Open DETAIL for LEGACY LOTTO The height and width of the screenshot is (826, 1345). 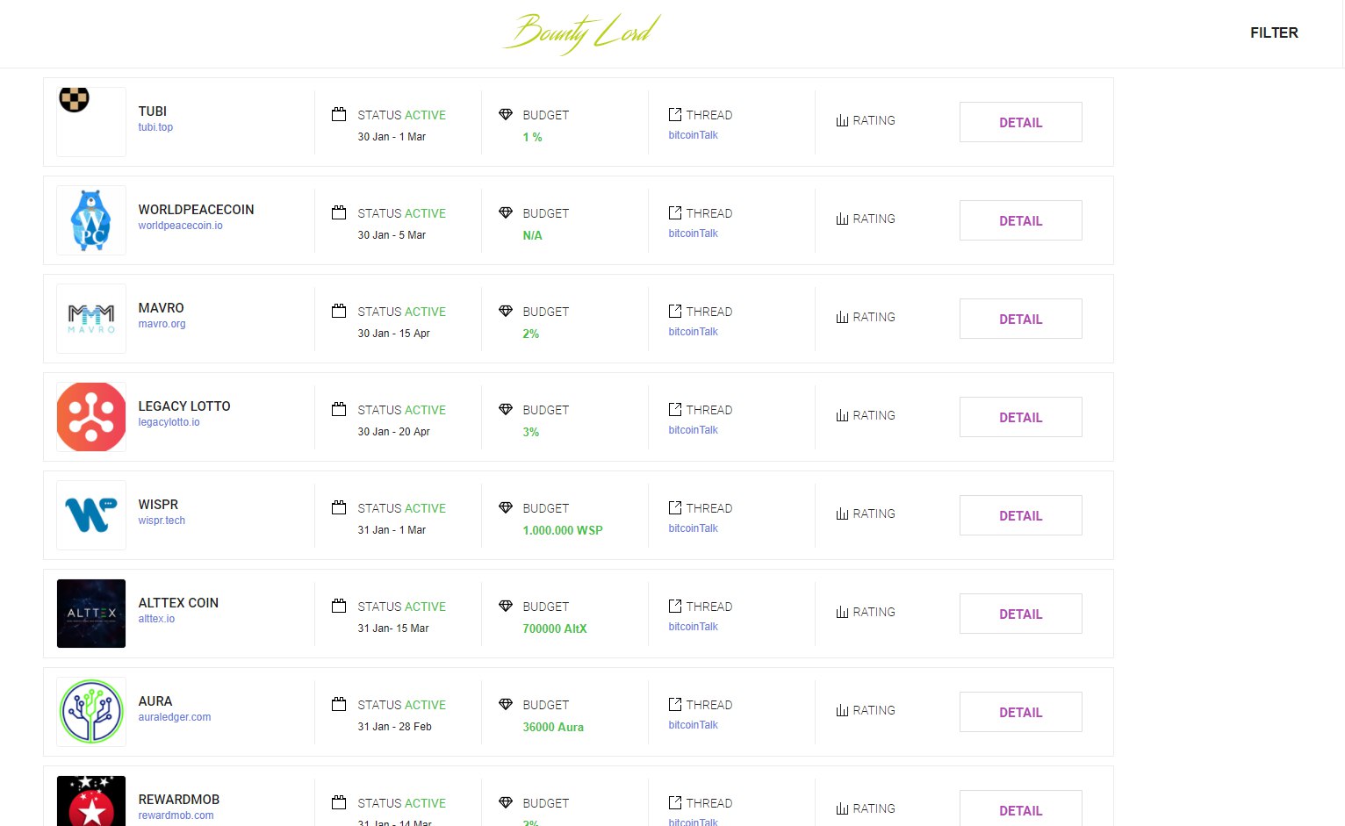pos(1020,417)
